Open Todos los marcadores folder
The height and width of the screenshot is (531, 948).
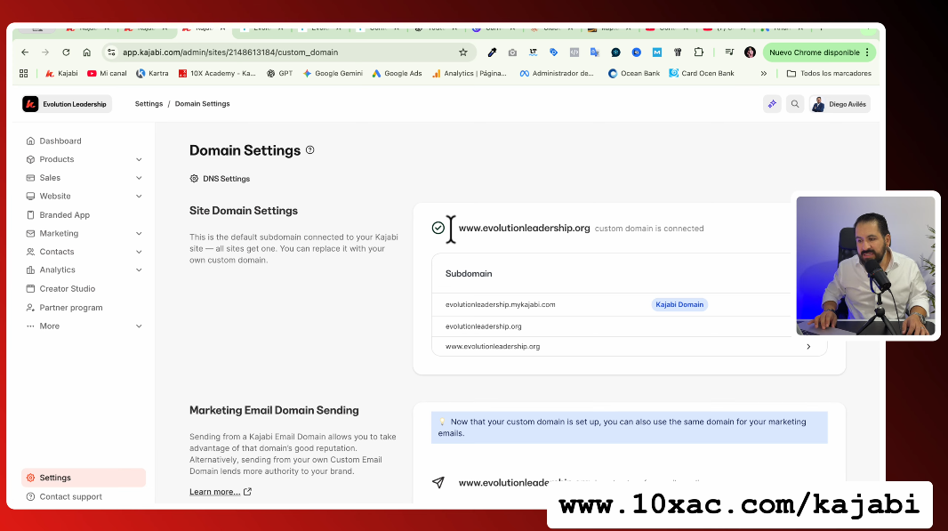[x=829, y=73]
